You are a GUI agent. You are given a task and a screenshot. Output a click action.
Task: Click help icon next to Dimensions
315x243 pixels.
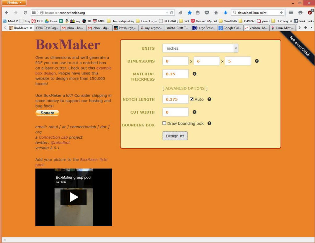pos(257,61)
